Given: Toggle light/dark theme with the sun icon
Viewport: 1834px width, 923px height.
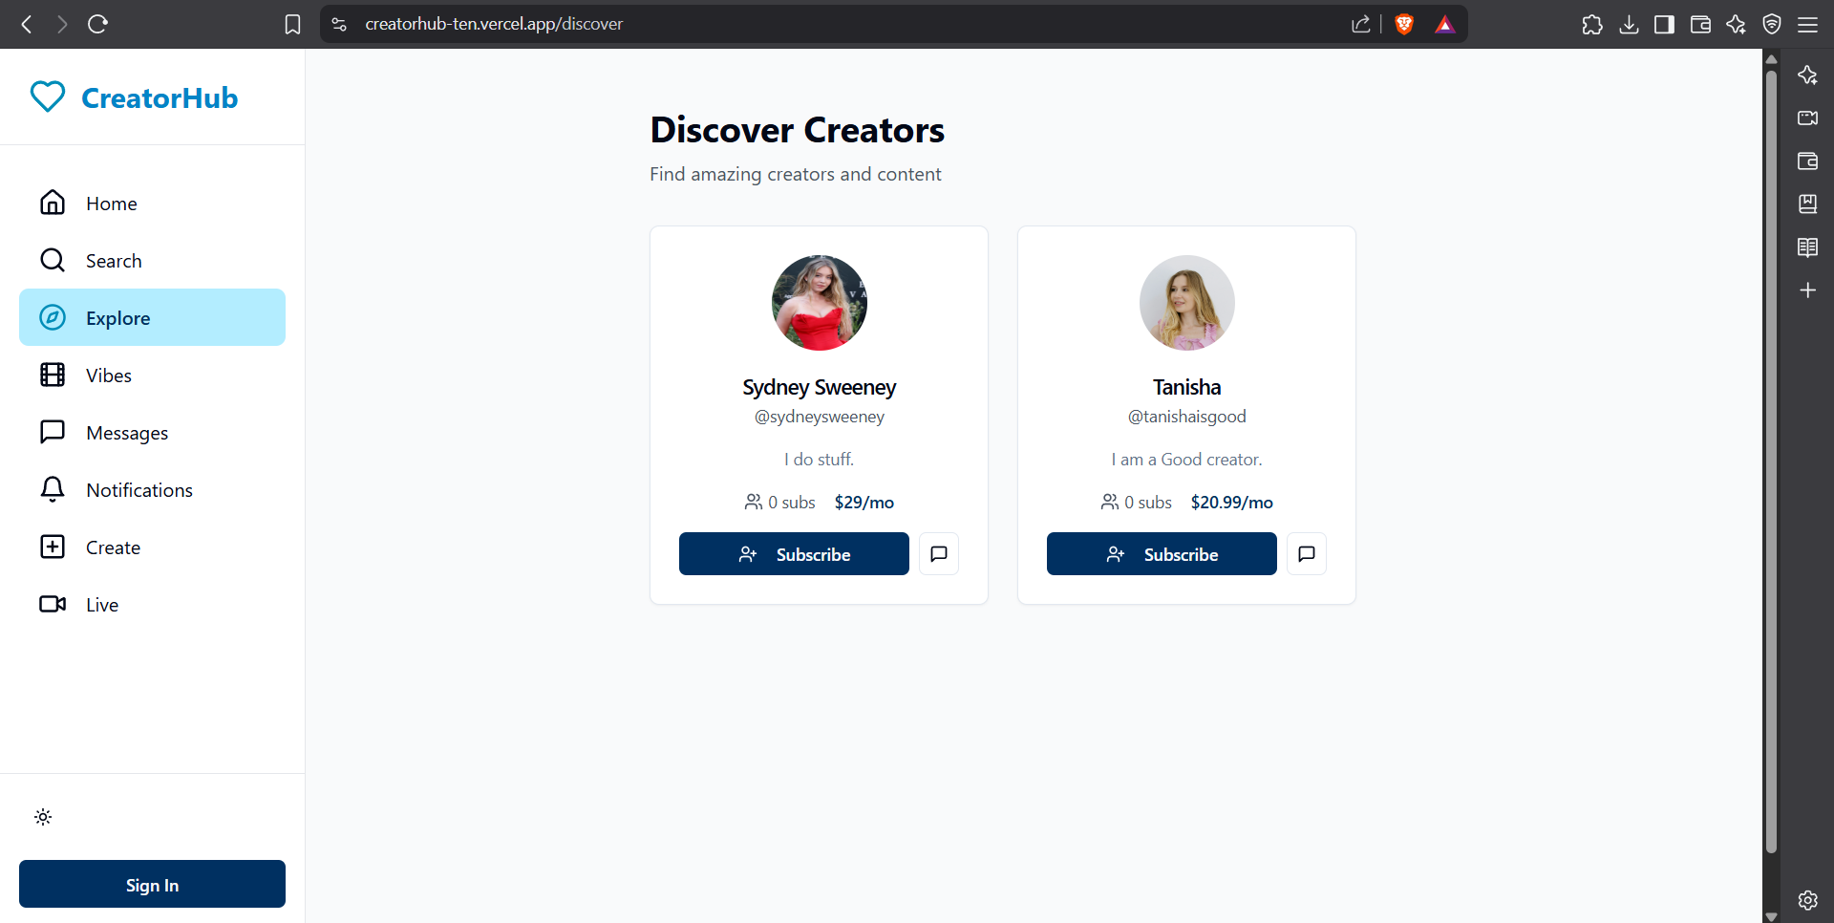Looking at the screenshot, I should (42, 817).
